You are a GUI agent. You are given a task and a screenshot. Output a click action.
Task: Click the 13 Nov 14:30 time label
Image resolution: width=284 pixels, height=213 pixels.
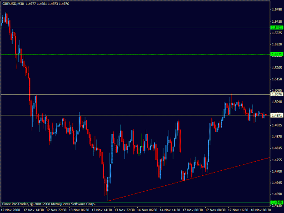coord(102,210)
